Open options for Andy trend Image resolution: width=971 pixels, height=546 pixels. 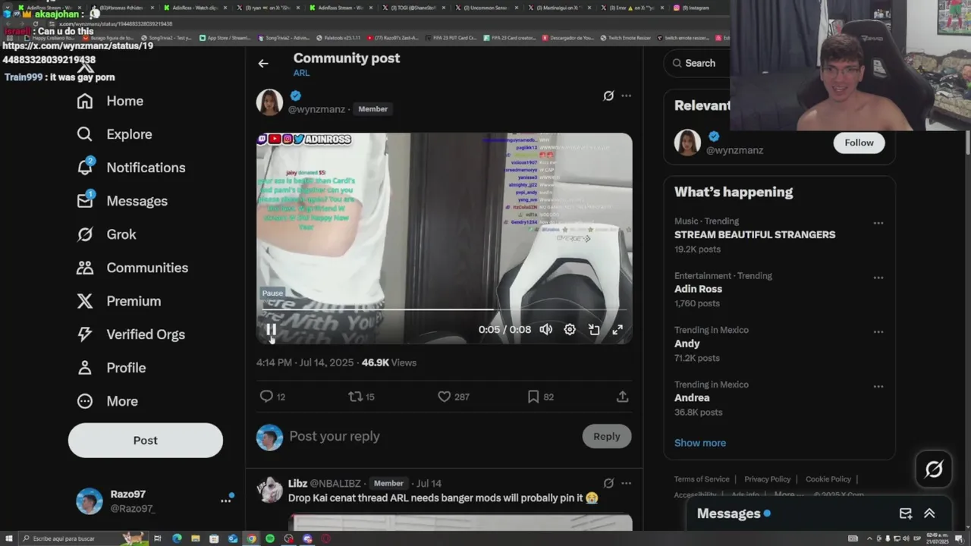[x=878, y=332]
